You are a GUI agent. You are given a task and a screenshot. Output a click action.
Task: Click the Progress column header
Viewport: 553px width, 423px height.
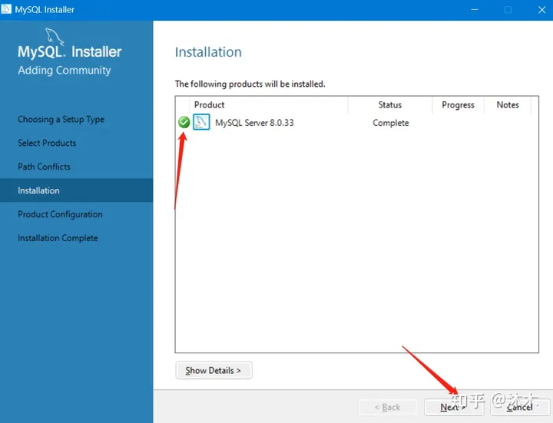(x=458, y=104)
